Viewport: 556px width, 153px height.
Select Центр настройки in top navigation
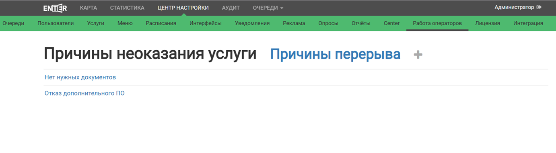tap(183, 8)
